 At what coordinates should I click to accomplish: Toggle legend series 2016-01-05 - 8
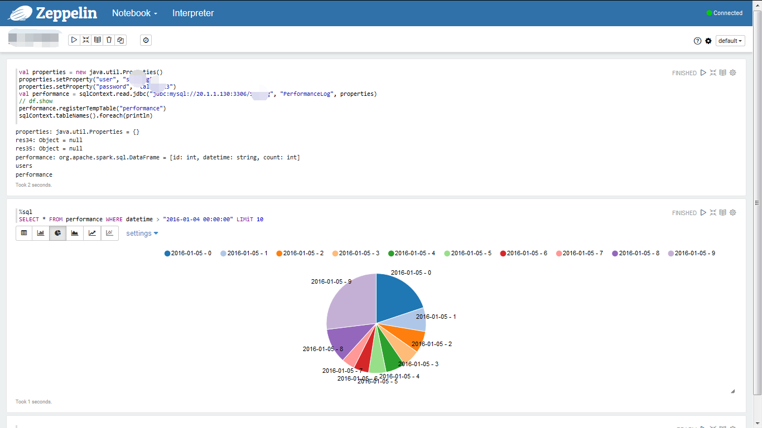tap(635, 253)
